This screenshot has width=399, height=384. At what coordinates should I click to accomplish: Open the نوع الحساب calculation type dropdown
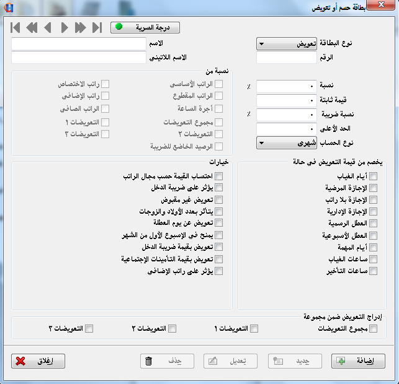tap(287, 143)
